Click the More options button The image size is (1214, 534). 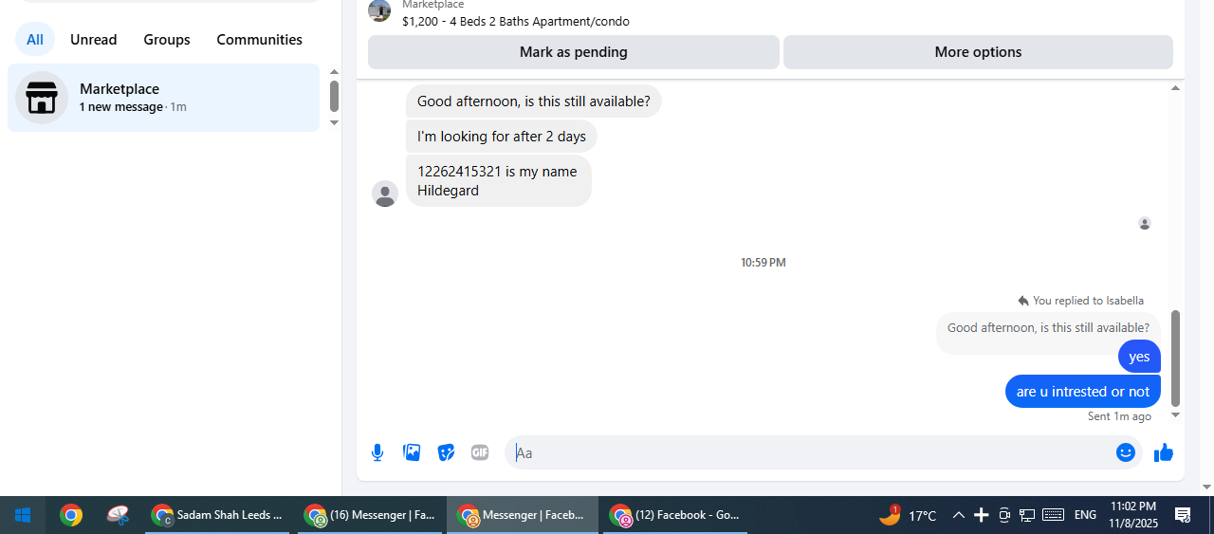click(978, 52)
